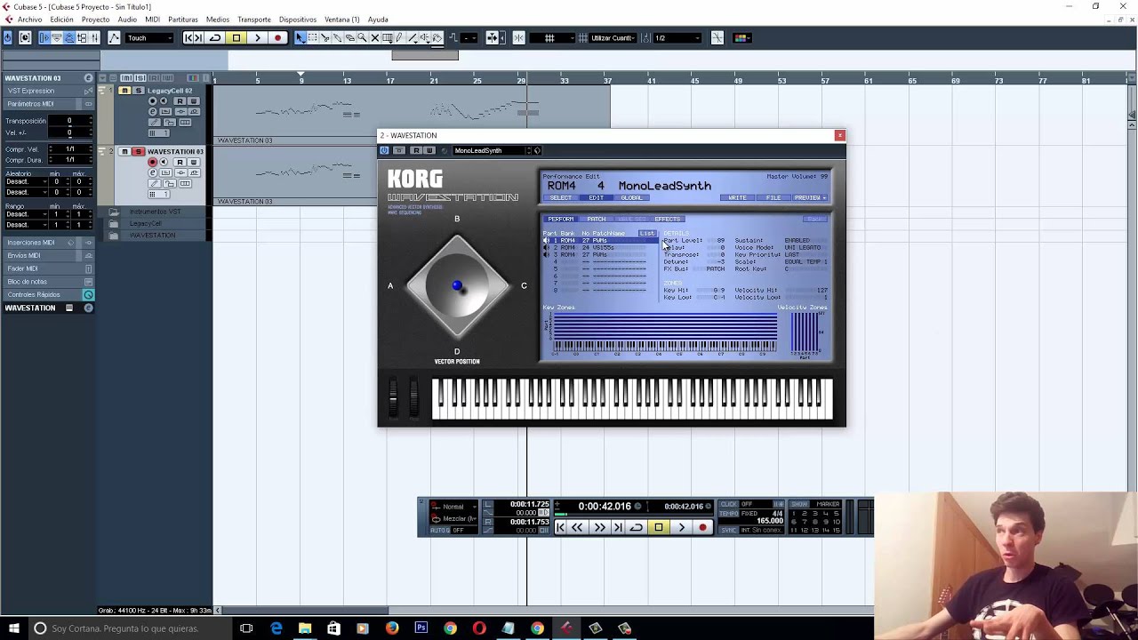Click Fast Forward in the transport panel
The image size is (1138, 640).
tap(599, 527)
